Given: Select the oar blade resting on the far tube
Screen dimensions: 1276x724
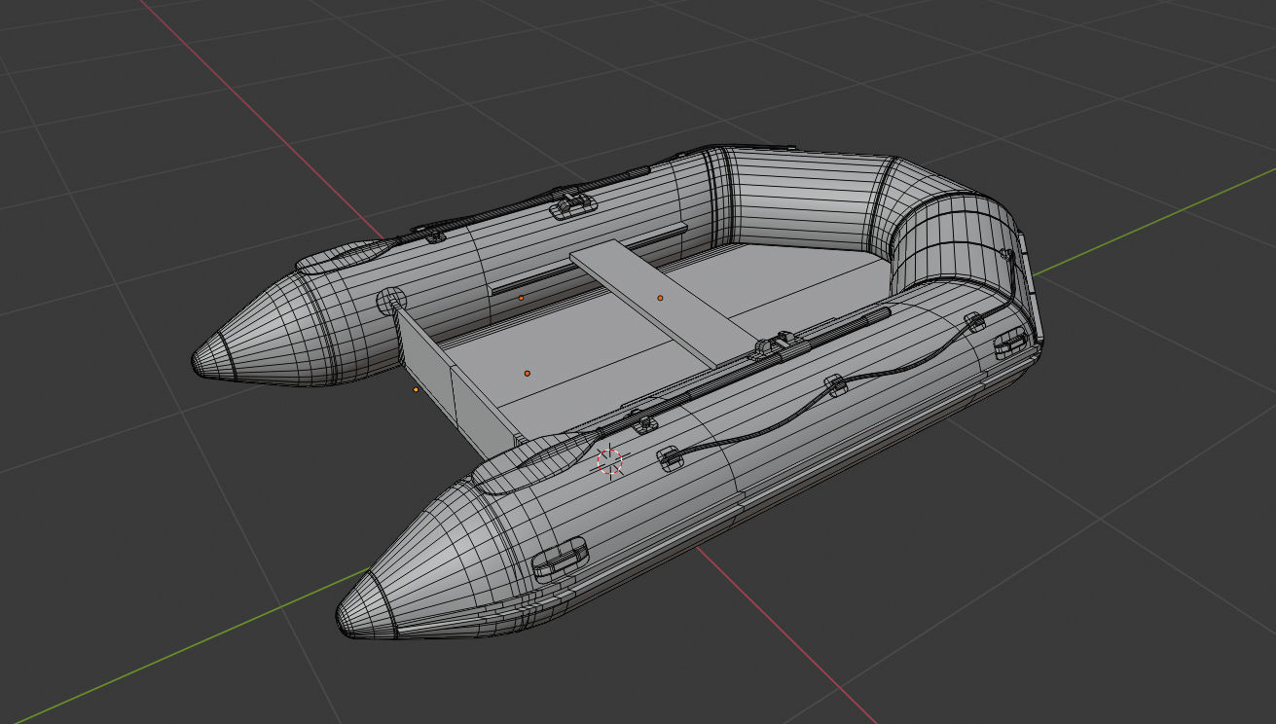Looking at the screenshot, I should [x=344, y=255].
